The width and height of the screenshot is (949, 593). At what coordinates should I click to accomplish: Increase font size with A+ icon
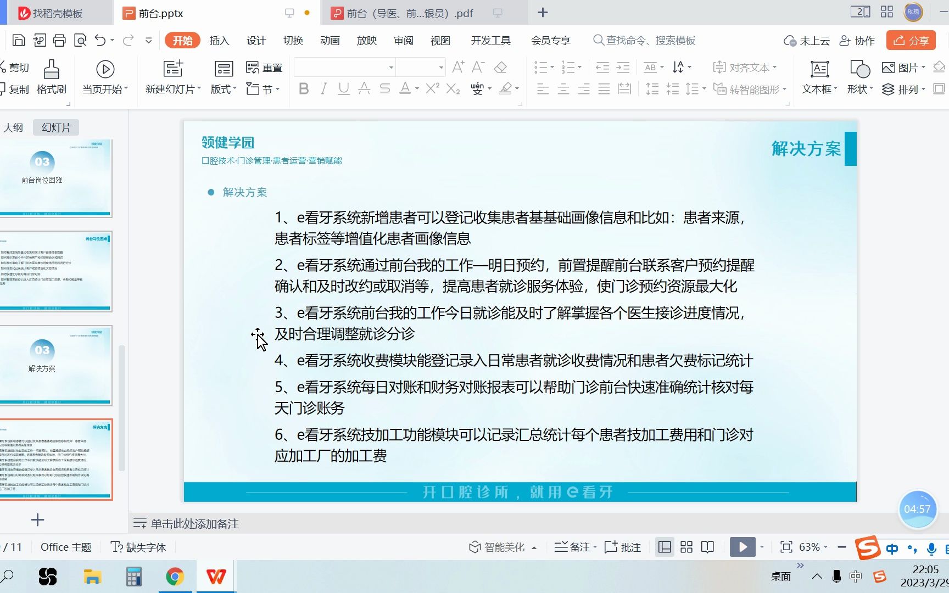point(458,67)
